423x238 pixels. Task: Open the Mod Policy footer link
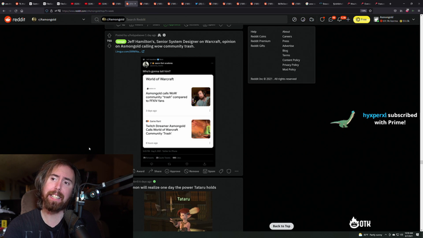pyautogui.click(x=289, y=69)
